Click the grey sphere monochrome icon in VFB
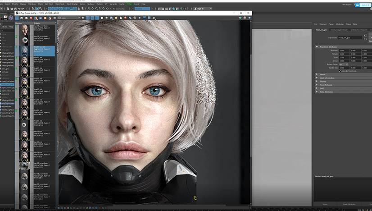 point(107,18)
